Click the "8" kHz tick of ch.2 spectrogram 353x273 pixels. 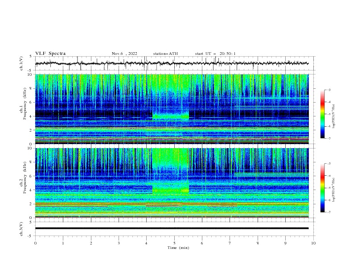32,162
